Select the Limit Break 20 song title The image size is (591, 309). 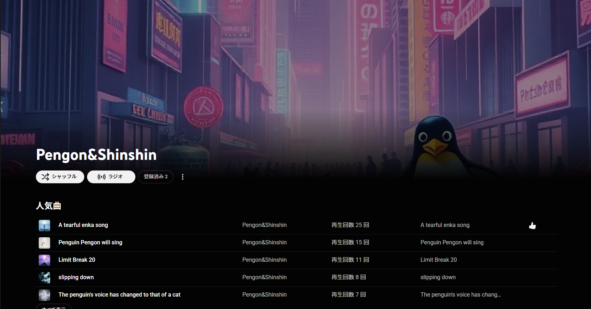click(x=77, y=260)
